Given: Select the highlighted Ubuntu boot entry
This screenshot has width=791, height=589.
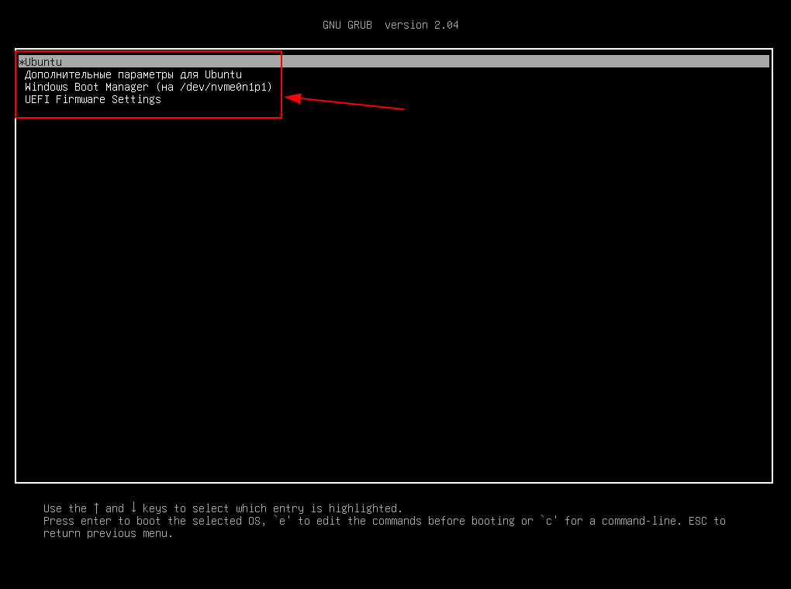Looking at the screenshot, I should 394,61.
